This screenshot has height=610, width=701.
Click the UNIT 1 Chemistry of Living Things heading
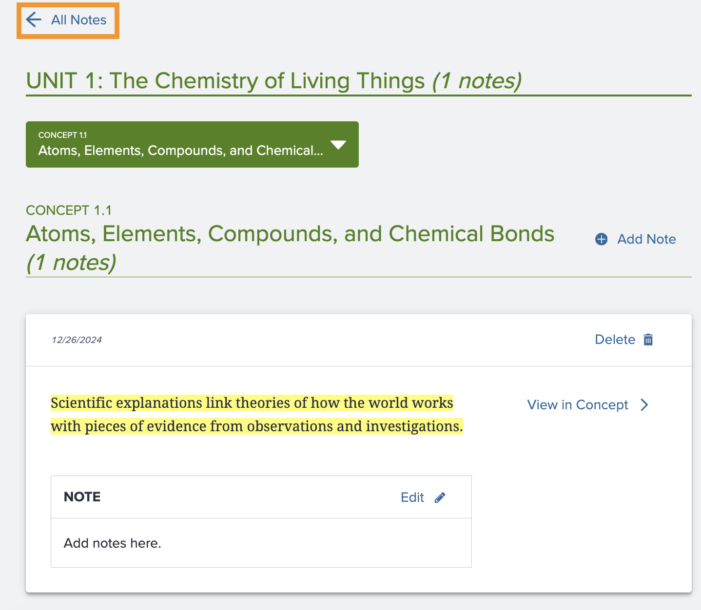coord(273,81)
